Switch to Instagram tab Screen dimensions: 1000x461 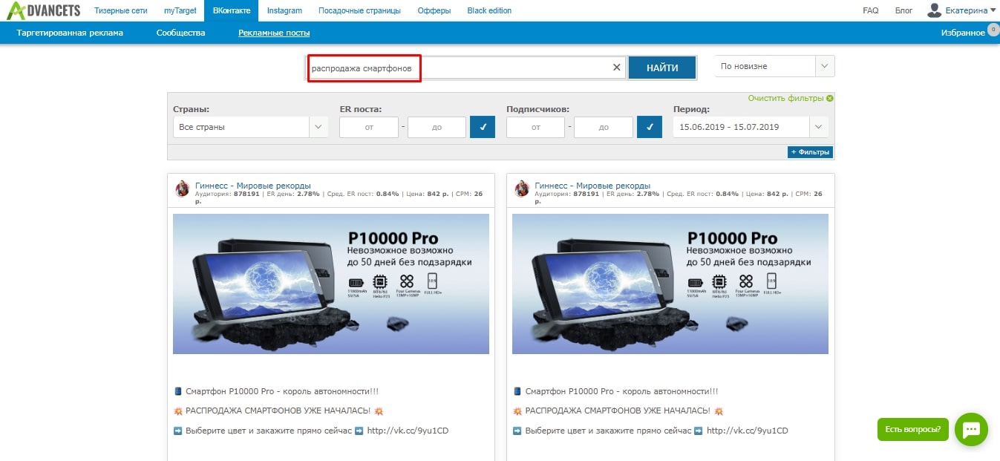pos(285,10)
